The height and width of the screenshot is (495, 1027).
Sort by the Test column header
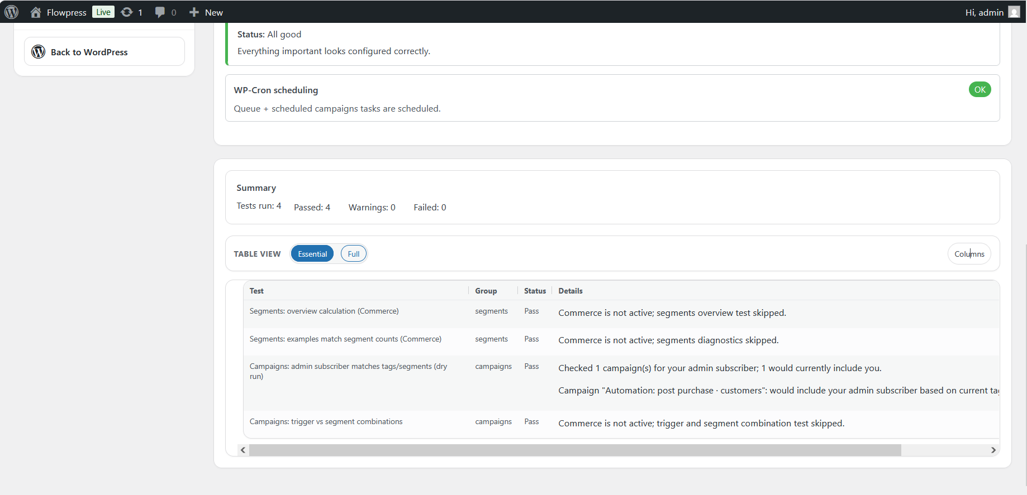click(256, 291)
